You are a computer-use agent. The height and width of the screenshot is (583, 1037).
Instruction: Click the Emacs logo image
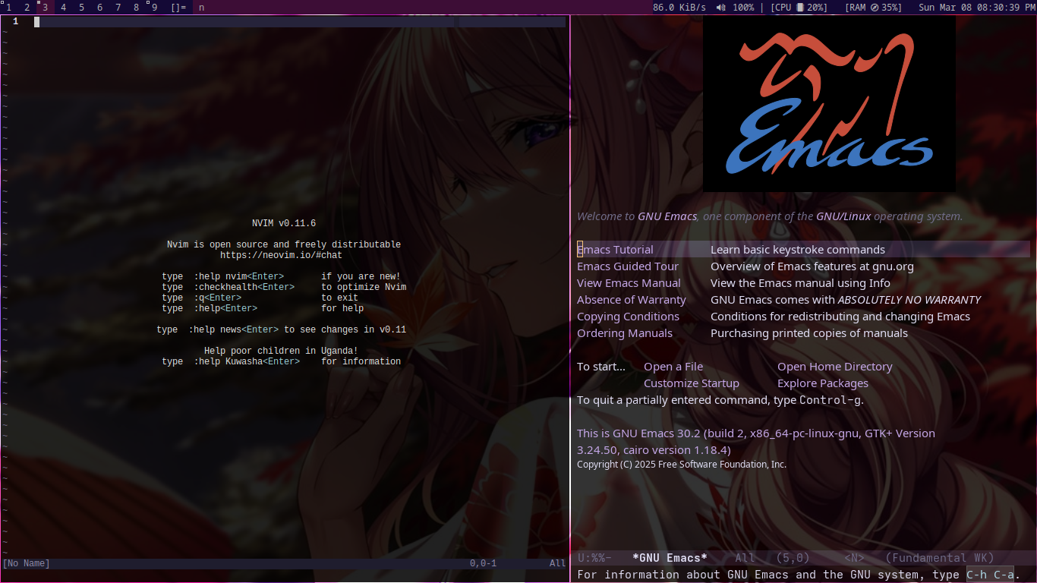[829, 104]
